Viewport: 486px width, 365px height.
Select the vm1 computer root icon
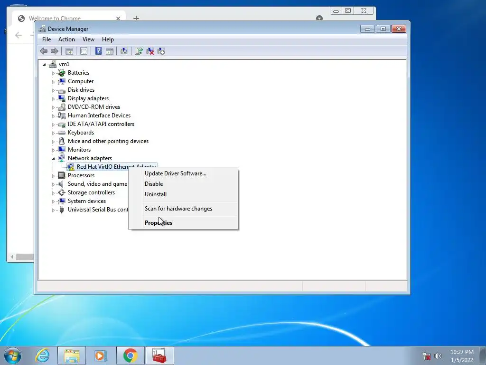point(52,64)
